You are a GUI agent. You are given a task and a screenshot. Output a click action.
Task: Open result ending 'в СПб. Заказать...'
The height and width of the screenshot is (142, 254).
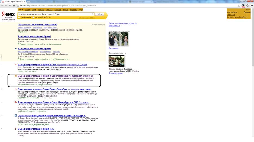click(x=54, y=102)
